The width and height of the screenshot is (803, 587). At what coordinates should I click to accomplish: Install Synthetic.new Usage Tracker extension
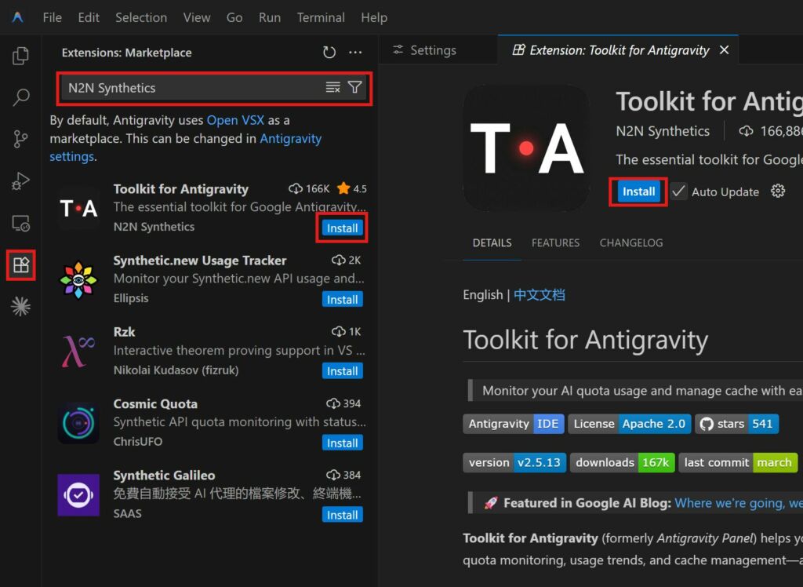click(342, 300)
